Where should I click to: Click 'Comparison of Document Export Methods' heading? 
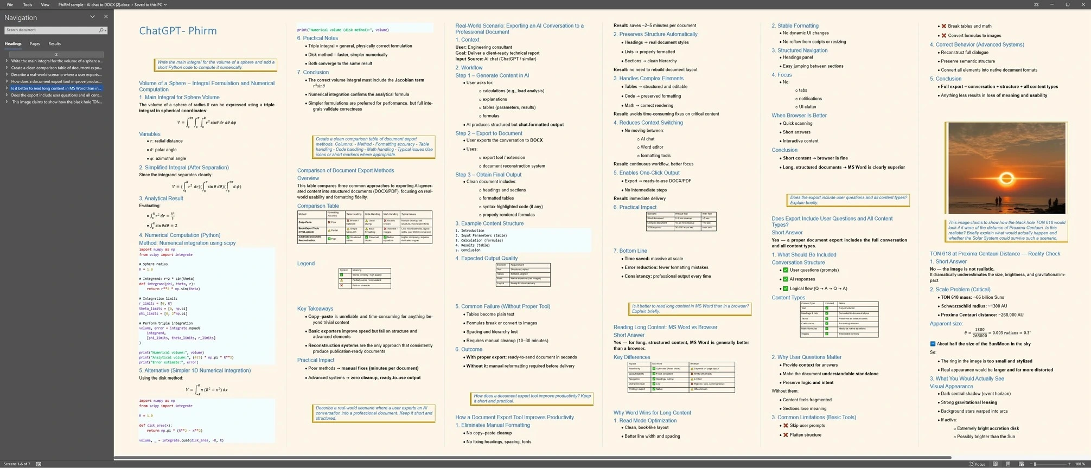tap(346, 170)
